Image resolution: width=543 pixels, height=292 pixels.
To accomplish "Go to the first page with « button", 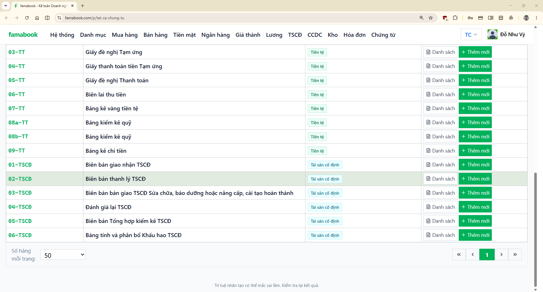I will (x=459, y=255).
